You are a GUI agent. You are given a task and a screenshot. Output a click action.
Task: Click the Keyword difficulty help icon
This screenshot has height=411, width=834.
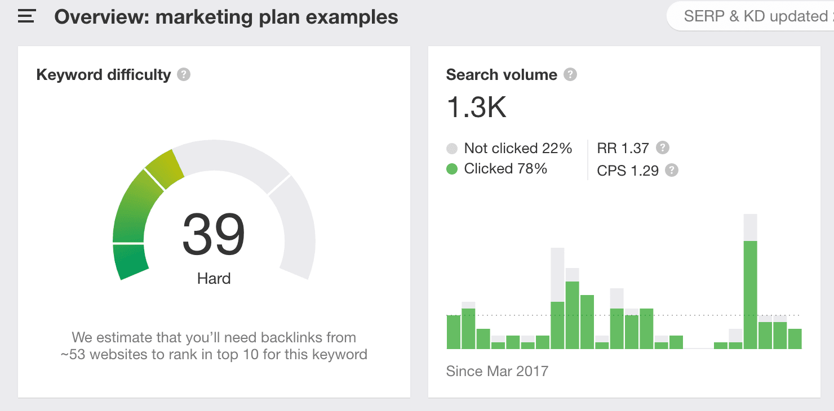[184, 74]
